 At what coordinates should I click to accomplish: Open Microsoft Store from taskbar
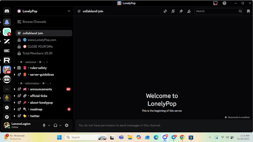point(191,137)
